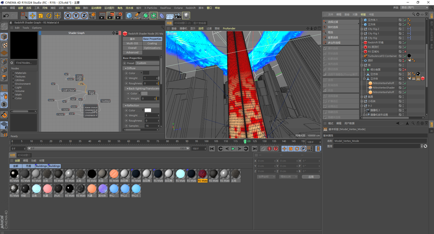Click the green Play Forwards button
The width and height of the screenshot is (434, 234).
[x=233, y=149]
